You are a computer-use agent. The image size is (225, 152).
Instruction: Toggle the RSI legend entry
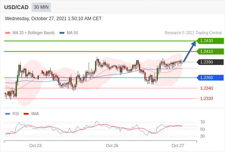[12, 114]
